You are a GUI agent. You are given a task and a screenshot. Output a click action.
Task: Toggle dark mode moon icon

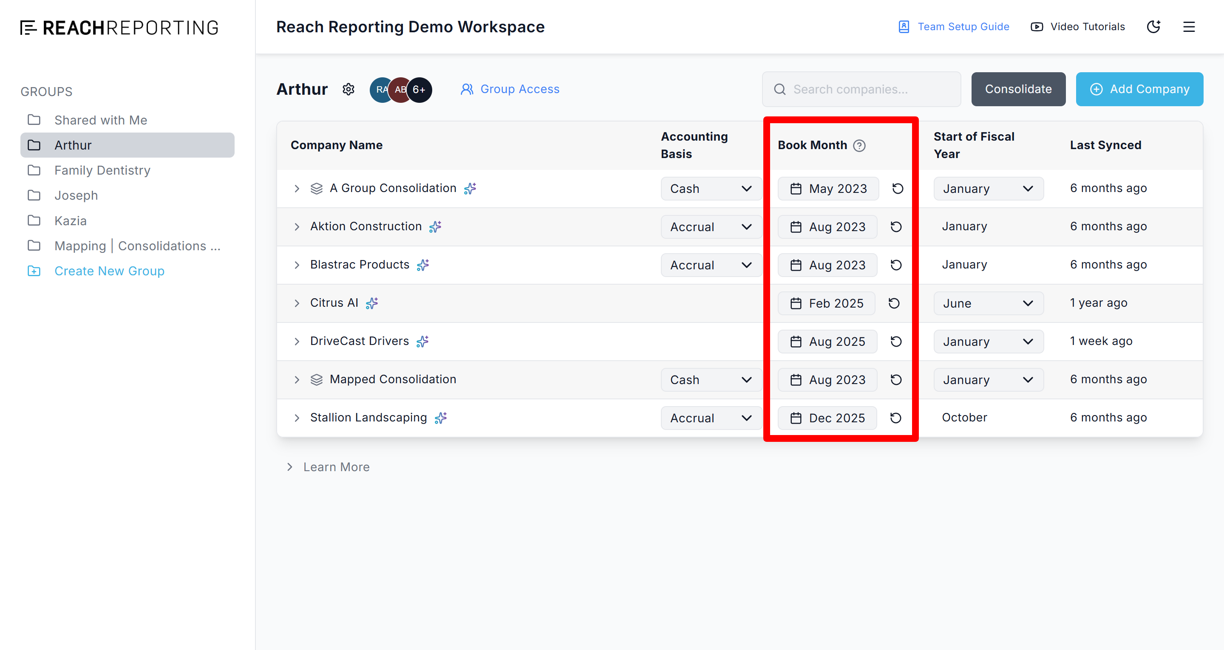1153,27
